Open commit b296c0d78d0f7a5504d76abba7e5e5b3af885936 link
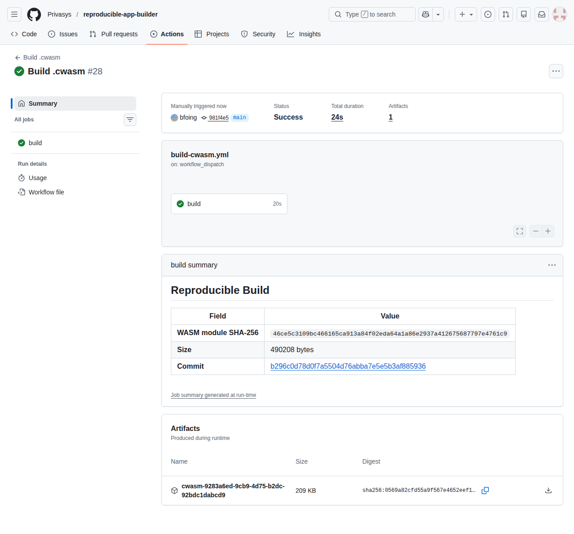The width and height of the screenshot is (574, 534). (x=348, y=366)
